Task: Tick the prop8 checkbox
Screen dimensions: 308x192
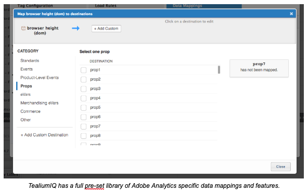Action: click(x=83, y=136)
